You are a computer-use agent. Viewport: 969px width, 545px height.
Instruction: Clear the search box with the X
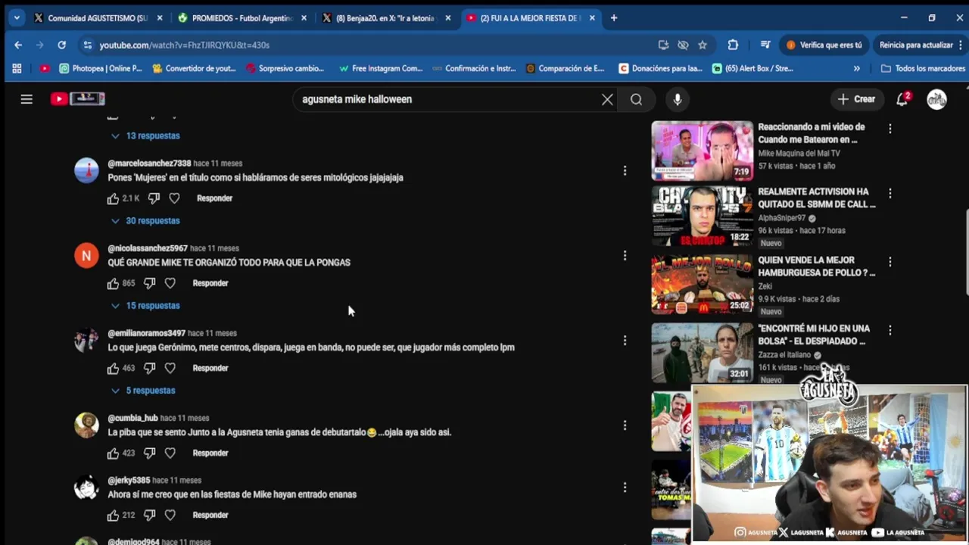point(607,99)
